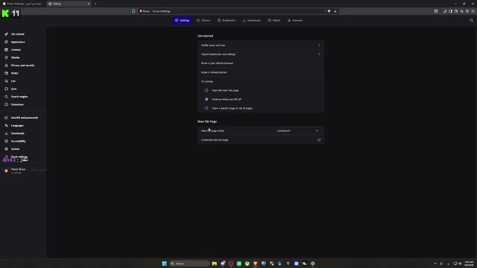Image resolution: width=477 pixels, height=268 pixels.
Task: Open a new tab with plus button
Action: 95,4
